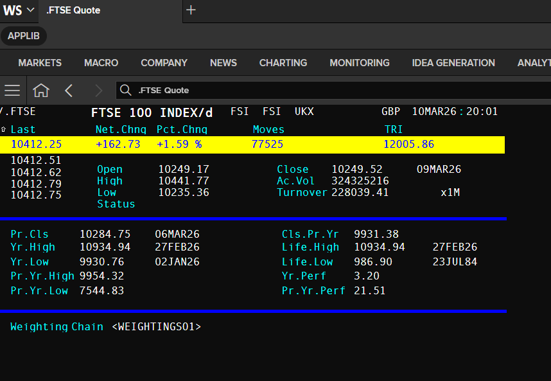Click the Pct.Chng value +1.59 %
The width and height of the screenshot is (551, 381).
179,144
